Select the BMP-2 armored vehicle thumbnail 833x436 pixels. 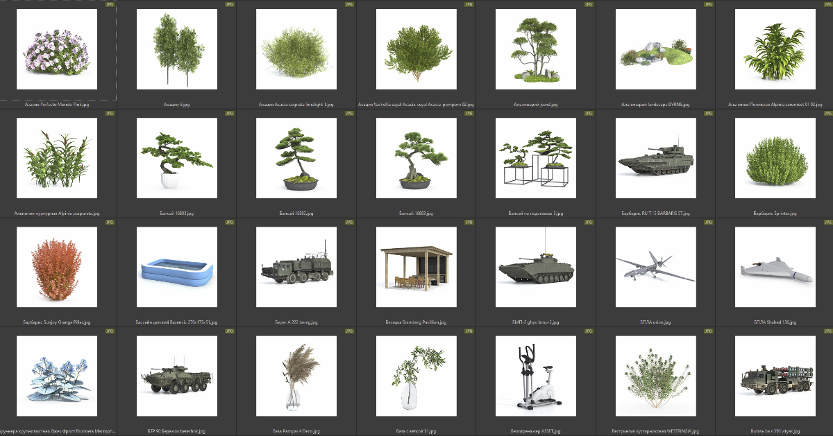click(536, 268)
